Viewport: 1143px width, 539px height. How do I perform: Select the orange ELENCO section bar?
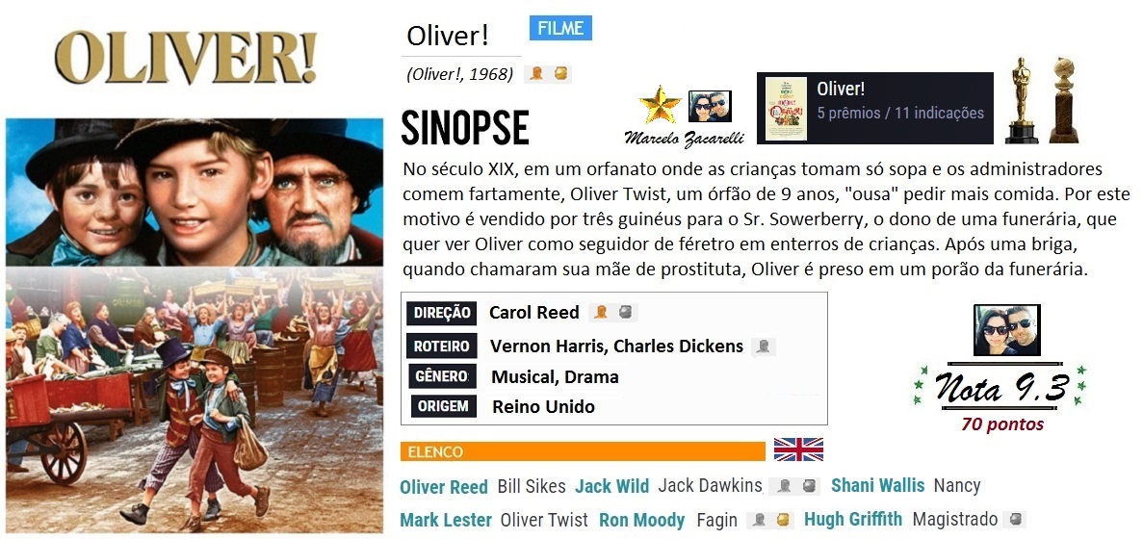coord(583,451)
